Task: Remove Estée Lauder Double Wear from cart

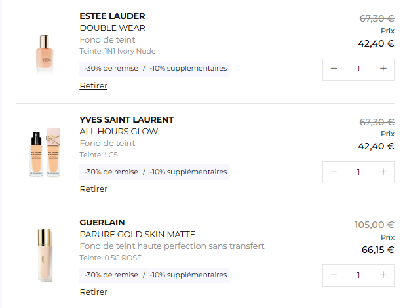Action: point(94,86)
